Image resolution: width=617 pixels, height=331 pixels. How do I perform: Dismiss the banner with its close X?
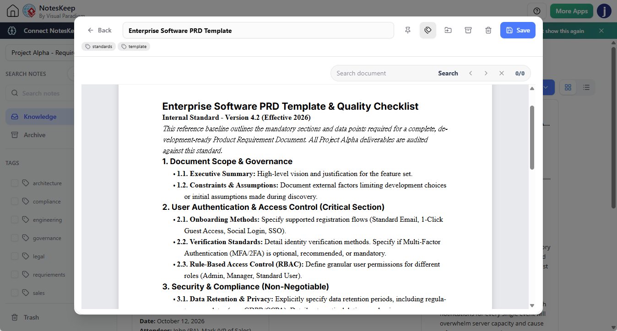(x=601, y=31)
